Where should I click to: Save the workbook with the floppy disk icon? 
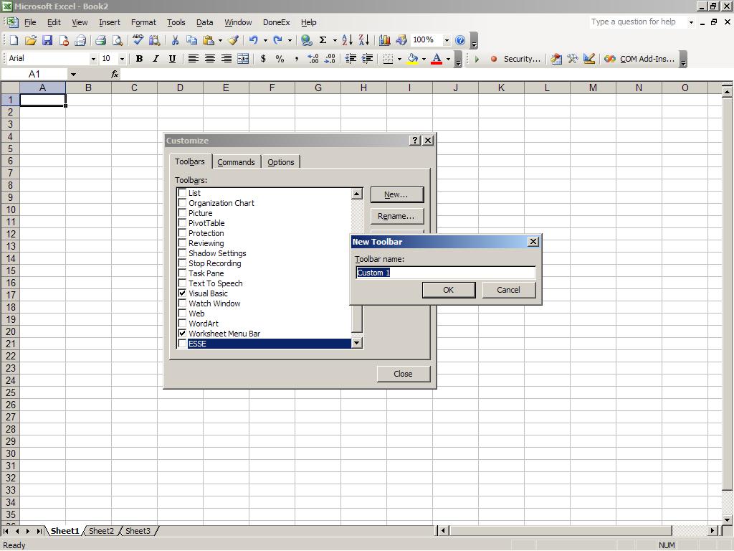click(47, 40)
